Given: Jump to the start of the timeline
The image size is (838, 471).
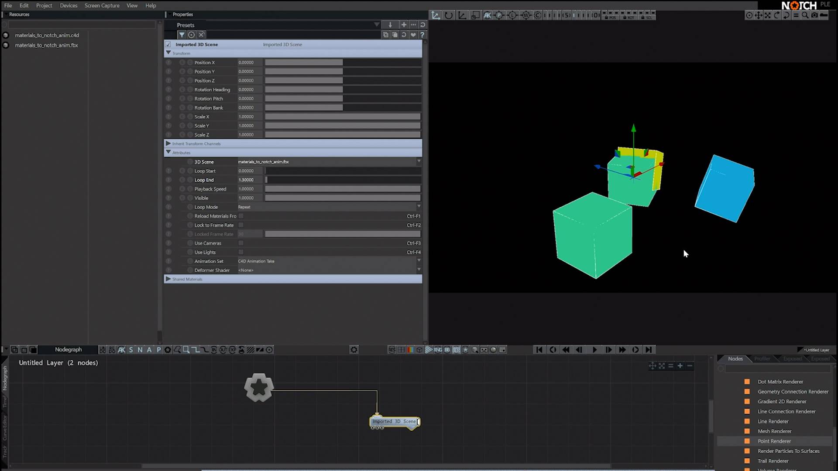Looking at the screenshot, I should tap(539, 350).
